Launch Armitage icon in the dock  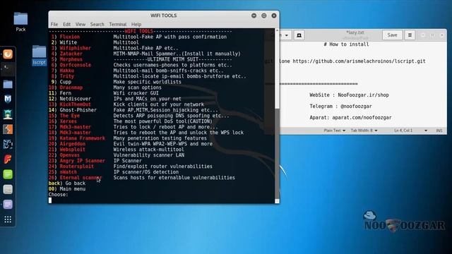pos(8,114)
